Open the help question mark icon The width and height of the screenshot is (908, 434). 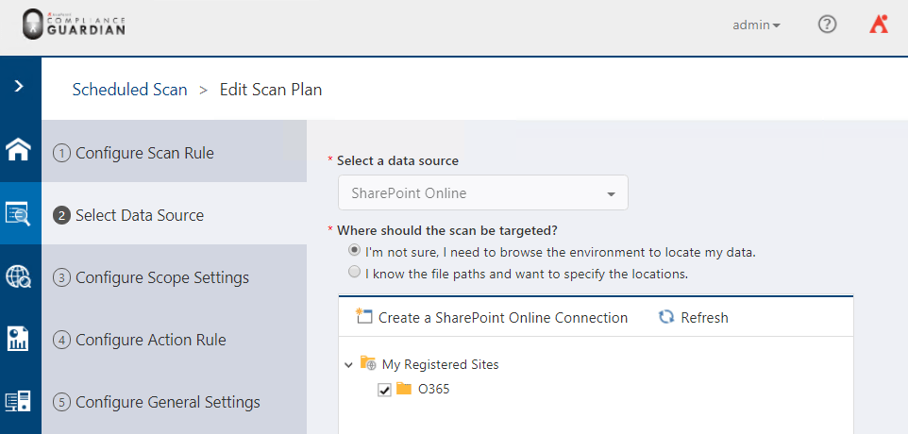click(827, 25)
